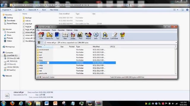
Task: Open the Organize dropdown in Explorer
Action: (x=7, y=10)
